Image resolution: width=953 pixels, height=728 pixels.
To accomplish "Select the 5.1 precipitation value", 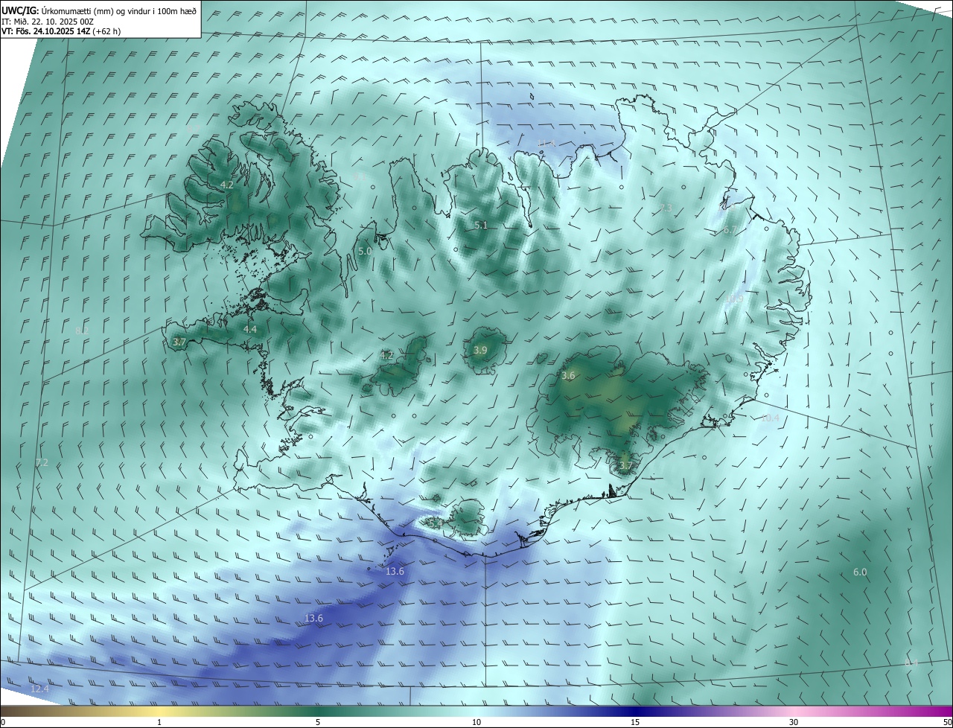I will point(481,225).
